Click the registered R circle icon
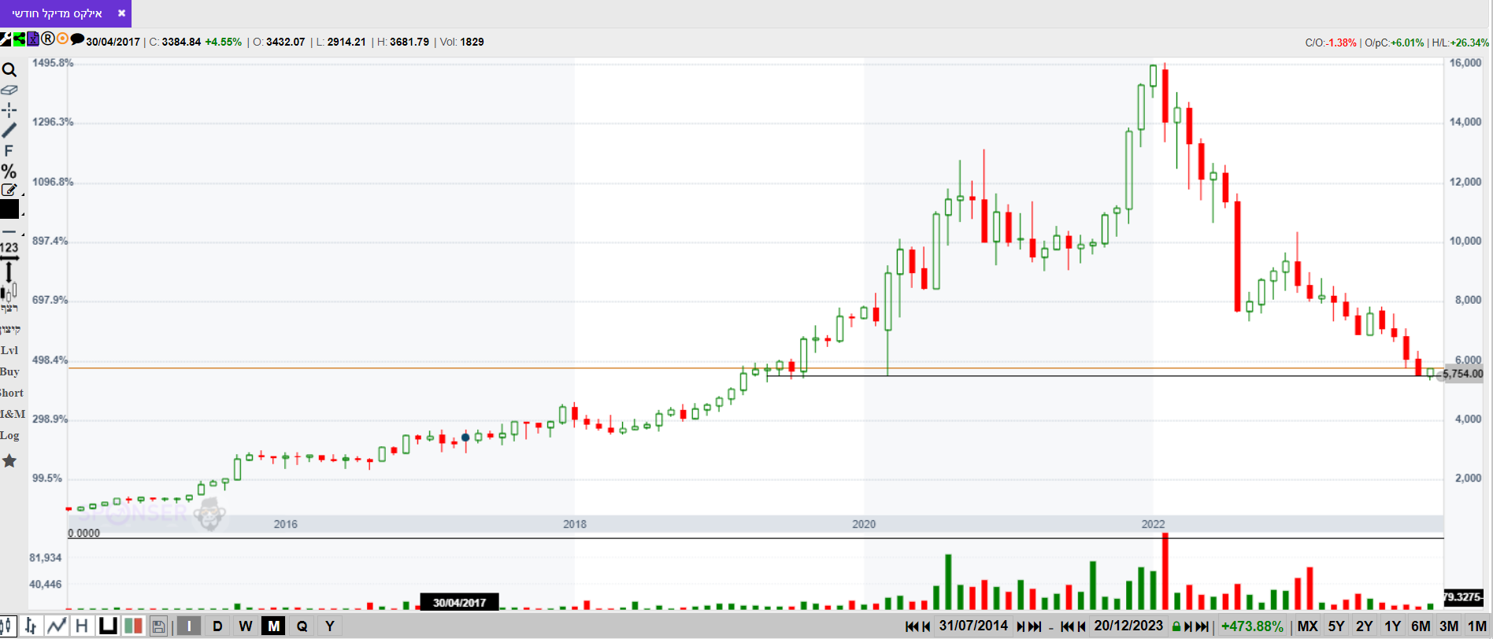The height and width of the screenshot is (639, 1493). pos(48,39)
